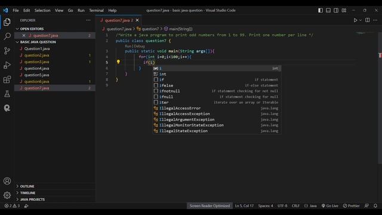This screenshot has width=382, height=215.
Task: Toggle Panel layout icon
Action: [x=328, y=10]
